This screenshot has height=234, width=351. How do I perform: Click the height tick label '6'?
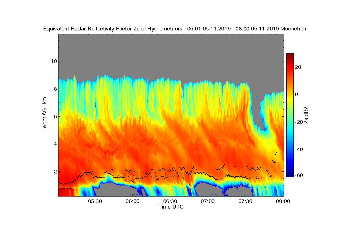(x=55, y=116)
